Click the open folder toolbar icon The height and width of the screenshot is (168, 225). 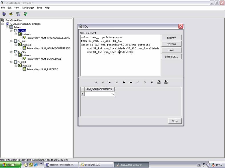11,14
